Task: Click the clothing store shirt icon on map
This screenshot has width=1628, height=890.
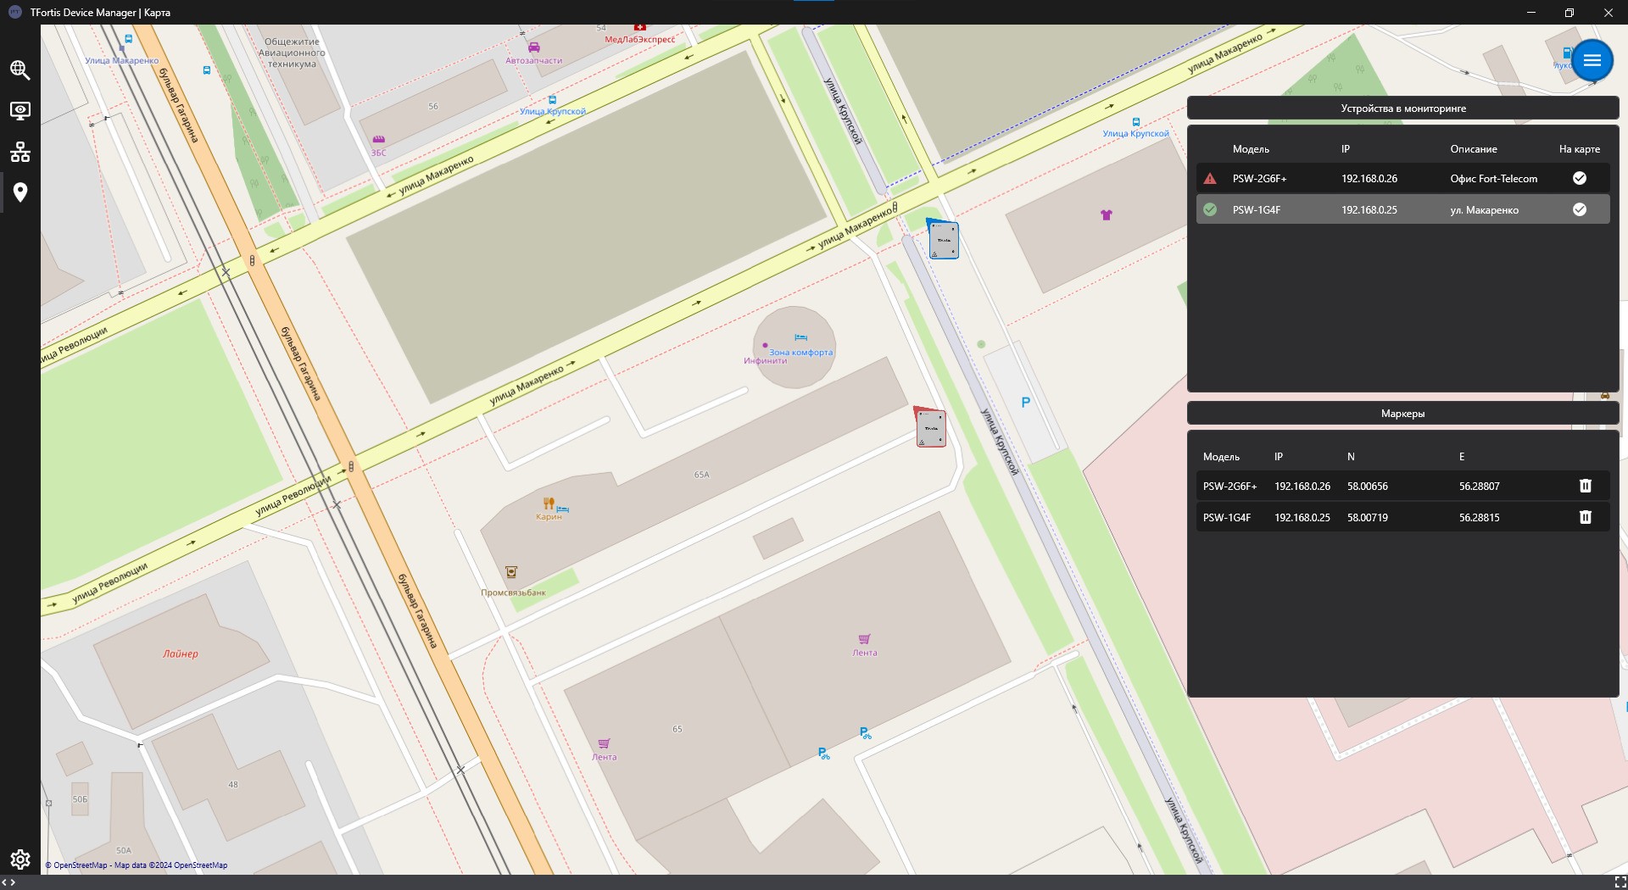Action: pos(1106,215)
